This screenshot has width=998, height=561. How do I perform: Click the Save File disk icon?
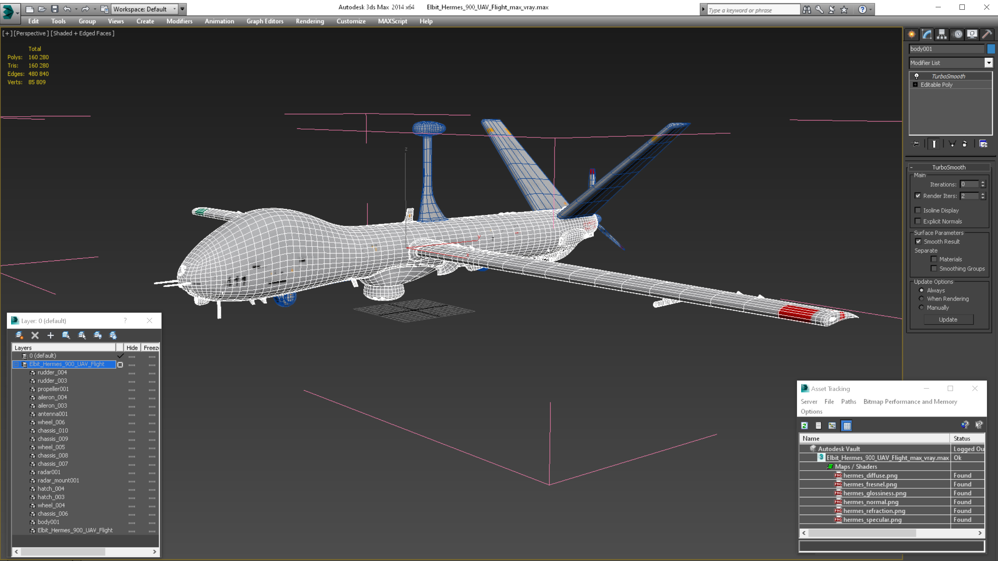point(55,9)
